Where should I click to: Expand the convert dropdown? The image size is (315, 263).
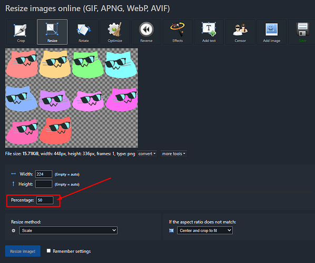click(x=147, y=154)
